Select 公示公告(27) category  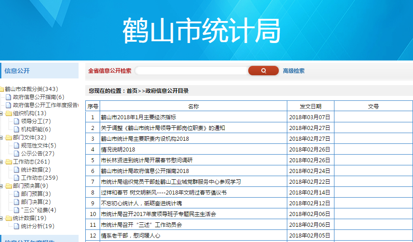[38, 154]
